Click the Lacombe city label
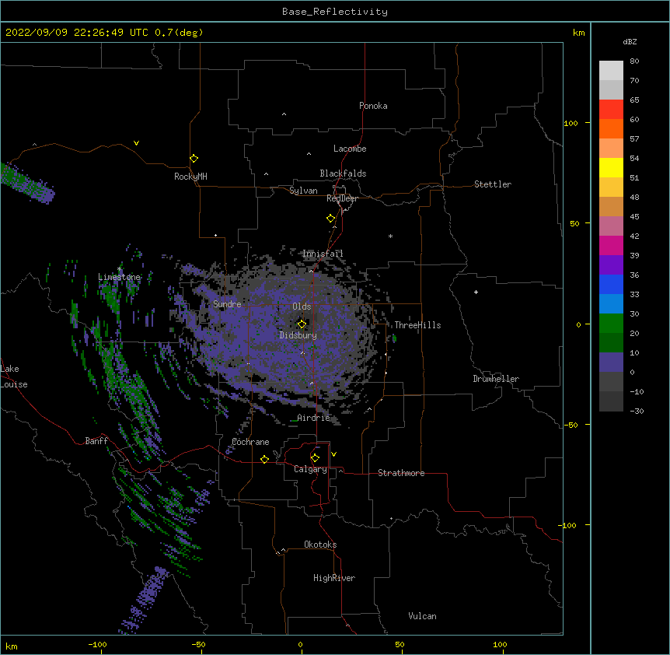 click(x=350, y=149)
